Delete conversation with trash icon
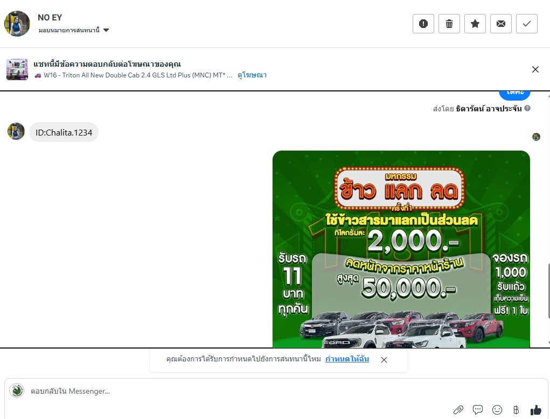 pyautogui.click(x=449, y=24)
